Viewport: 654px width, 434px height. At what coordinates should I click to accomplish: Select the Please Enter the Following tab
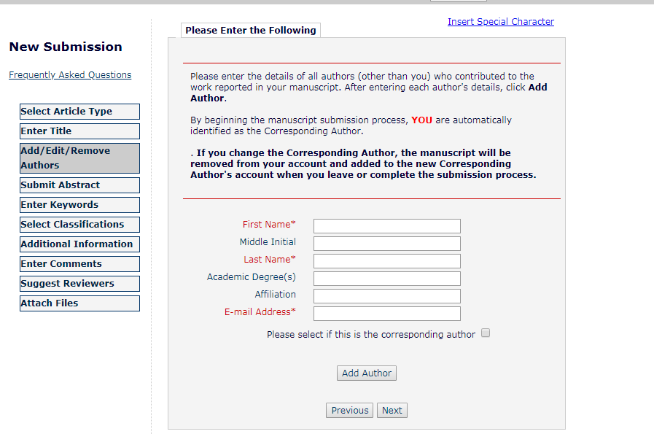click(250, 31)
